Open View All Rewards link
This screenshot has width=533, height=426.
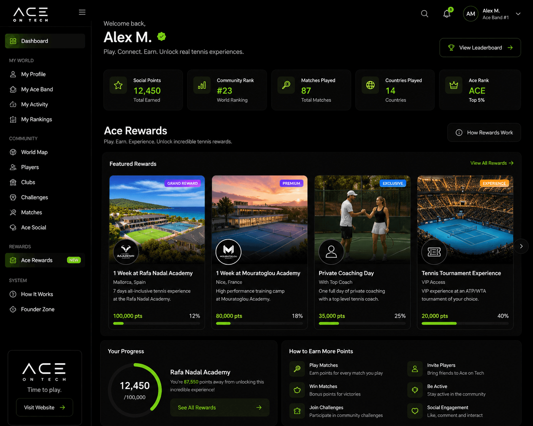coord(492,163)
